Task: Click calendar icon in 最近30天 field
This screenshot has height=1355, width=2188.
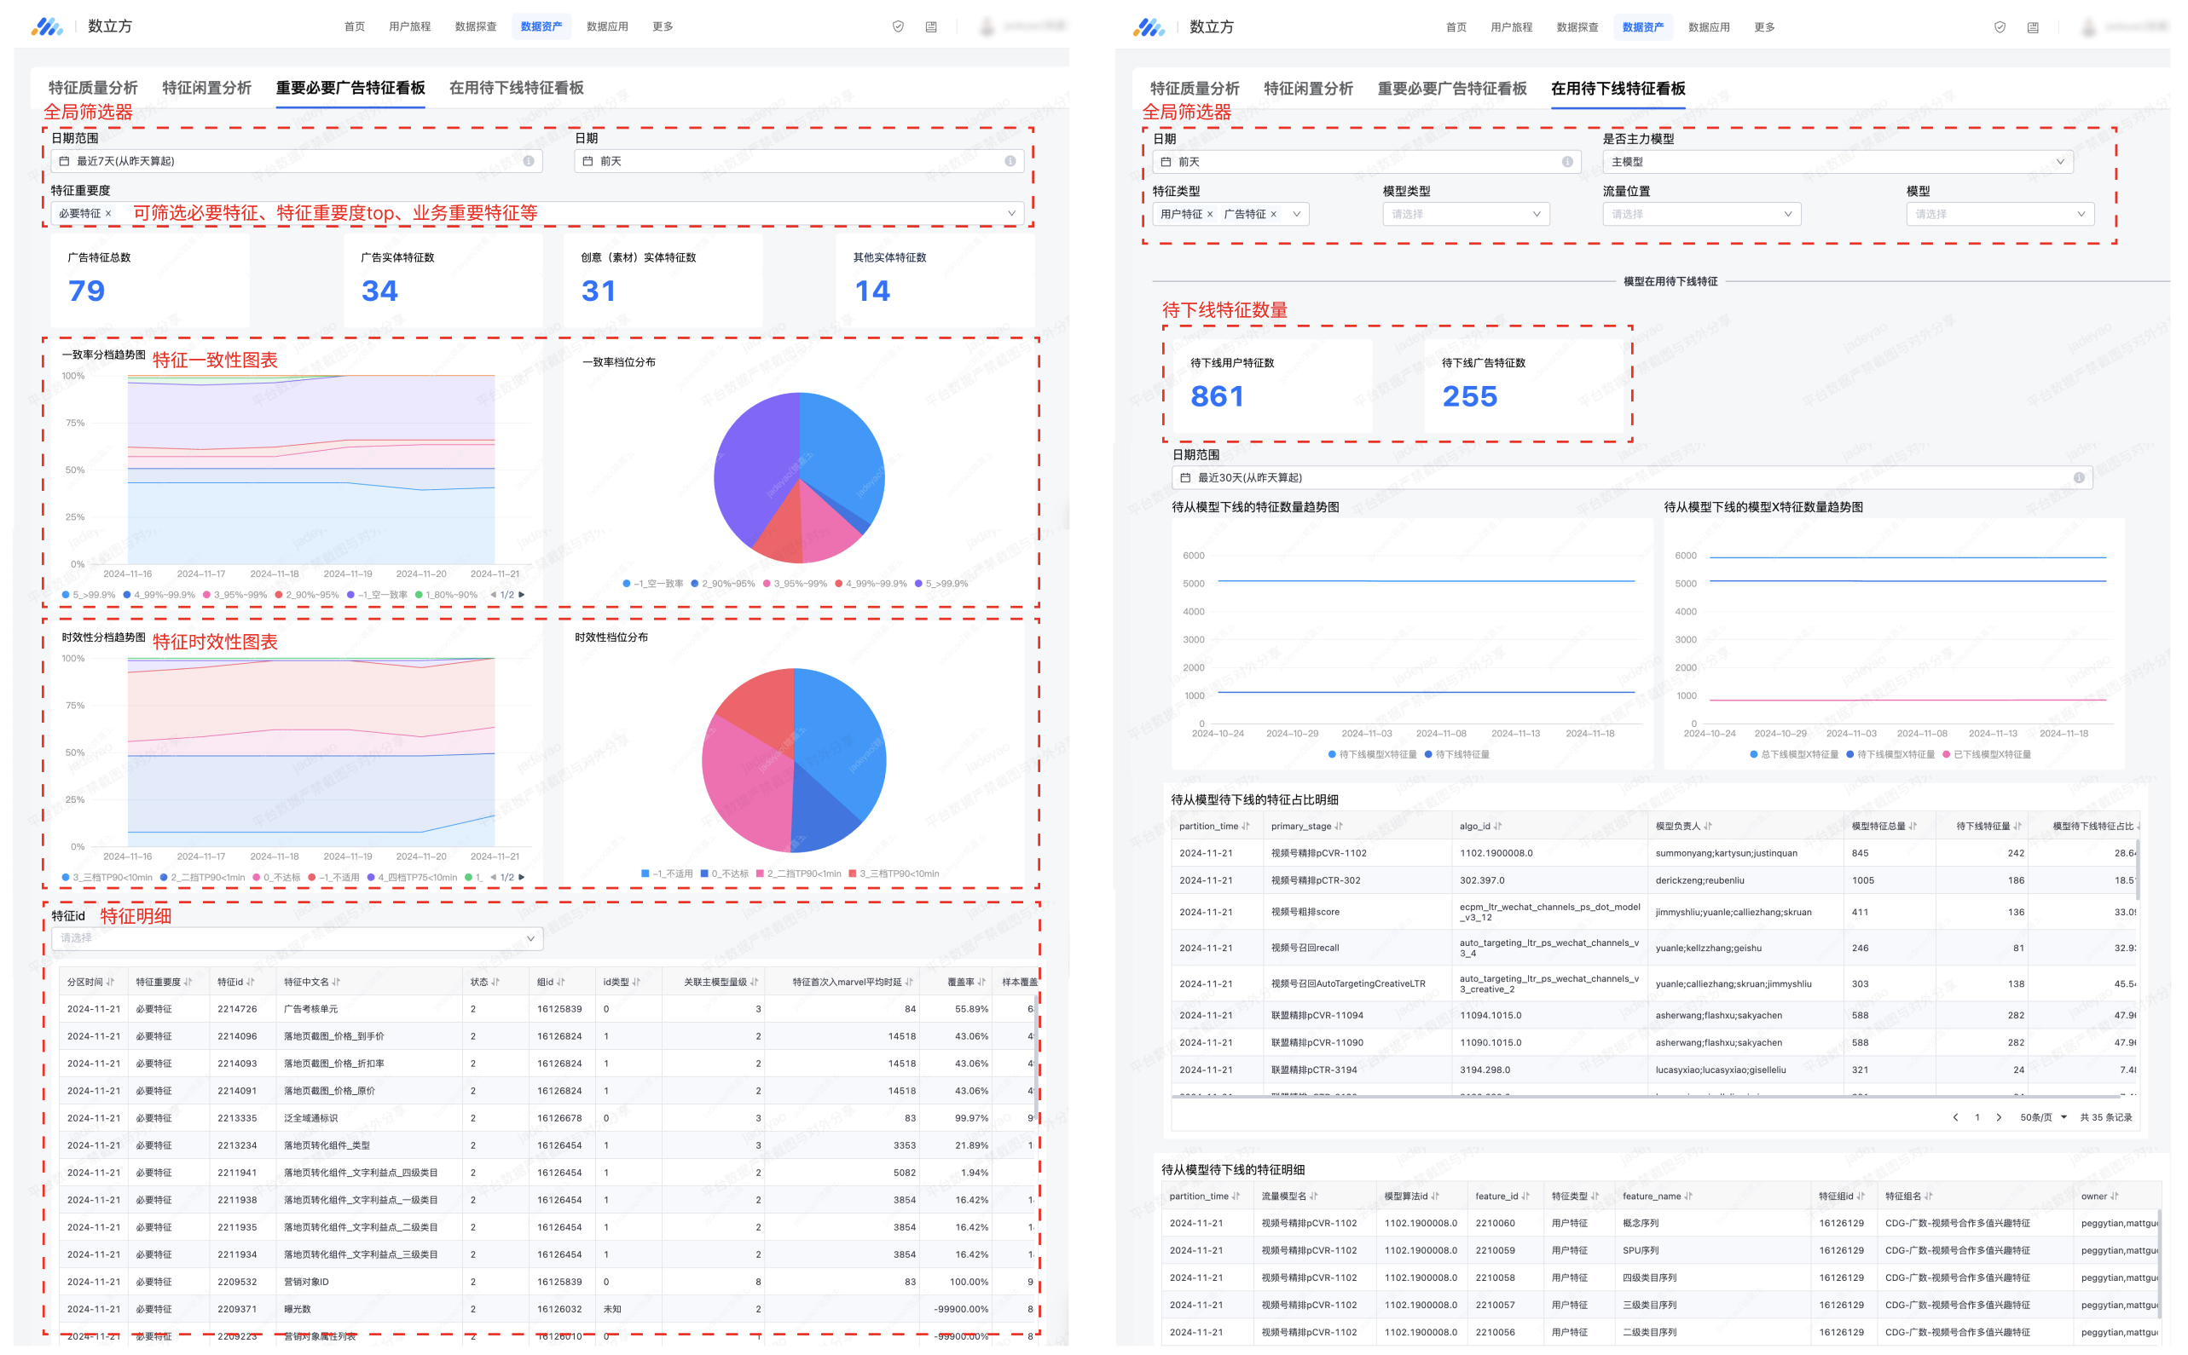Action: click(x=1184, y=477)
